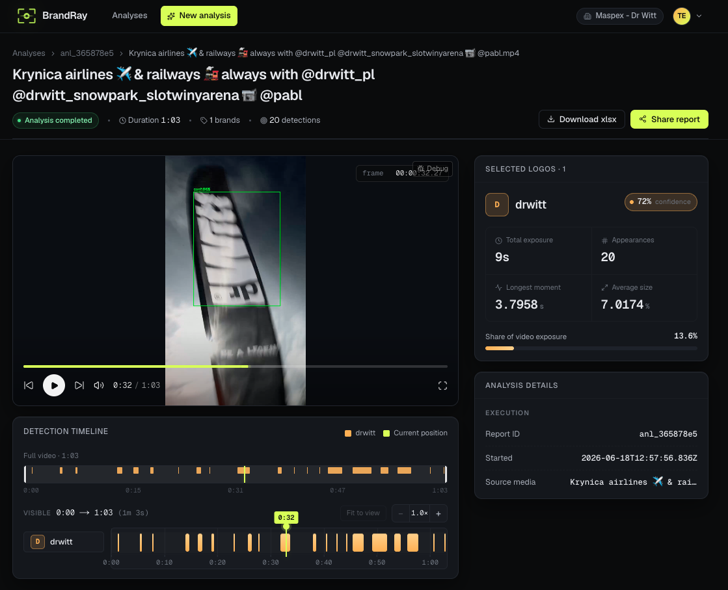This screenshot has height=590, width=728.
Task: Click the Analysis completed status badge
Action: (55, 120)
